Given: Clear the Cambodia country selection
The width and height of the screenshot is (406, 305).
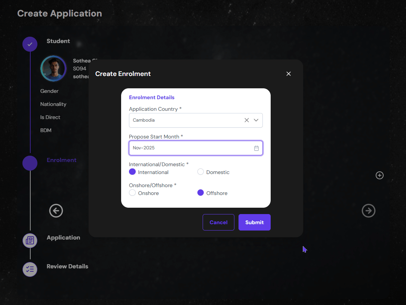Looking at the screenshot, I should tap(247, 120).
